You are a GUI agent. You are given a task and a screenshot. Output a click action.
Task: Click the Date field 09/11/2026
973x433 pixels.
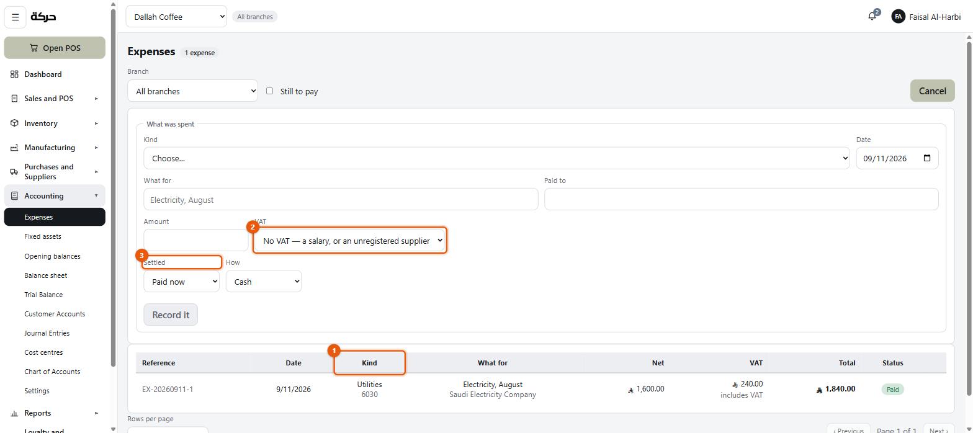897,158
